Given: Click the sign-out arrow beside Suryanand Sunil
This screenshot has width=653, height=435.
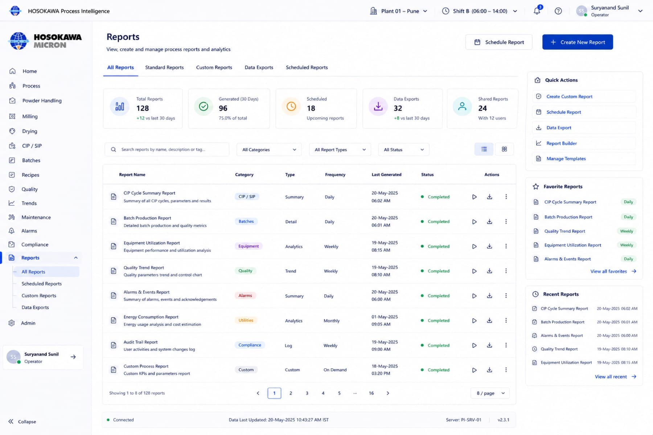Looking at the screenshot, I should 73,357.
